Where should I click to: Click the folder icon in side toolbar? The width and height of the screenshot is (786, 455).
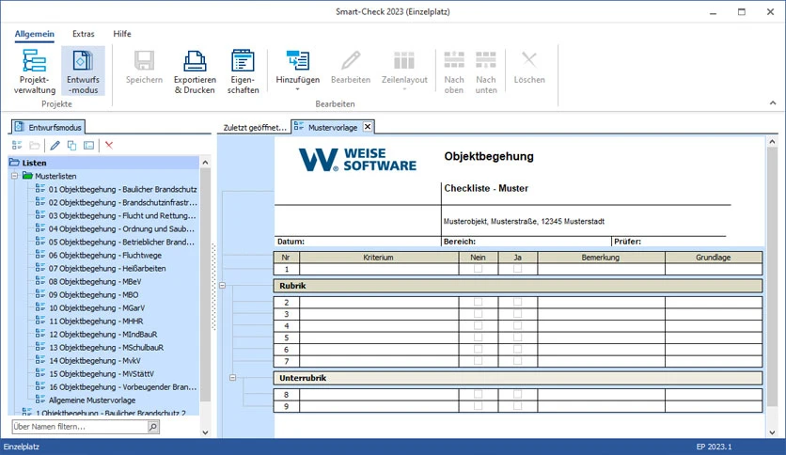click(x=35, y=146)
